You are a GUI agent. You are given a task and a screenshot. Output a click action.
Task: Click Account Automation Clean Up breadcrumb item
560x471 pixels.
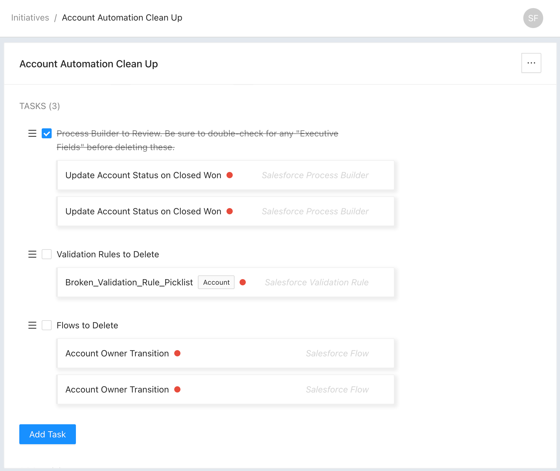[x=122, y=18]
